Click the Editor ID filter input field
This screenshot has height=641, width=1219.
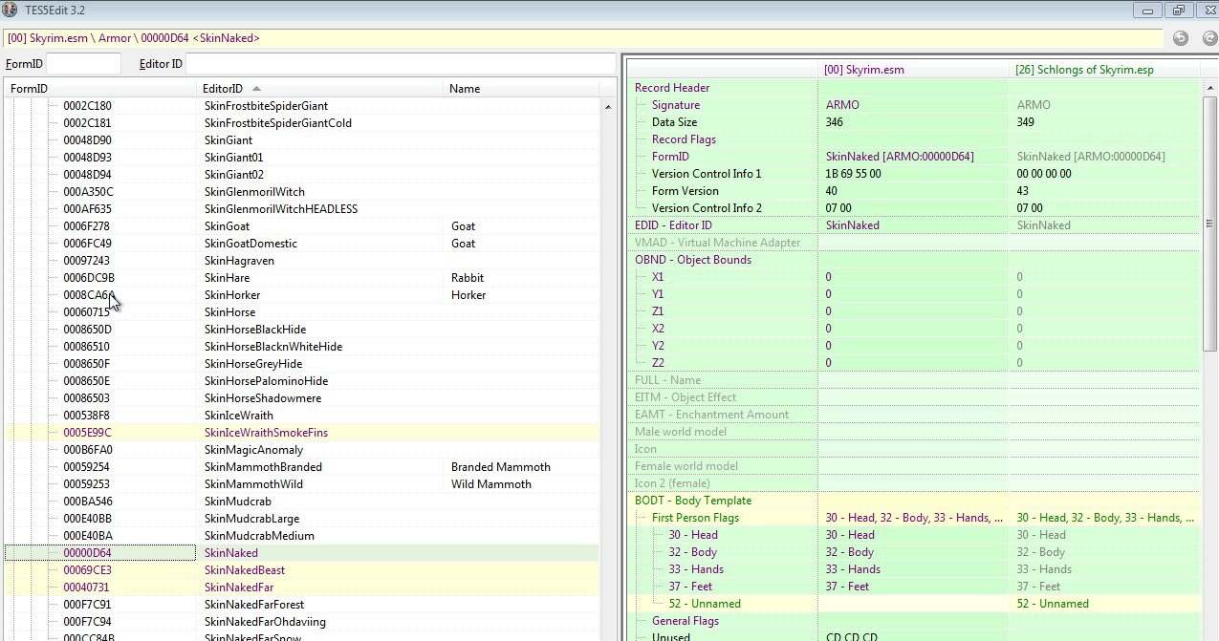(x=400, y=64)
